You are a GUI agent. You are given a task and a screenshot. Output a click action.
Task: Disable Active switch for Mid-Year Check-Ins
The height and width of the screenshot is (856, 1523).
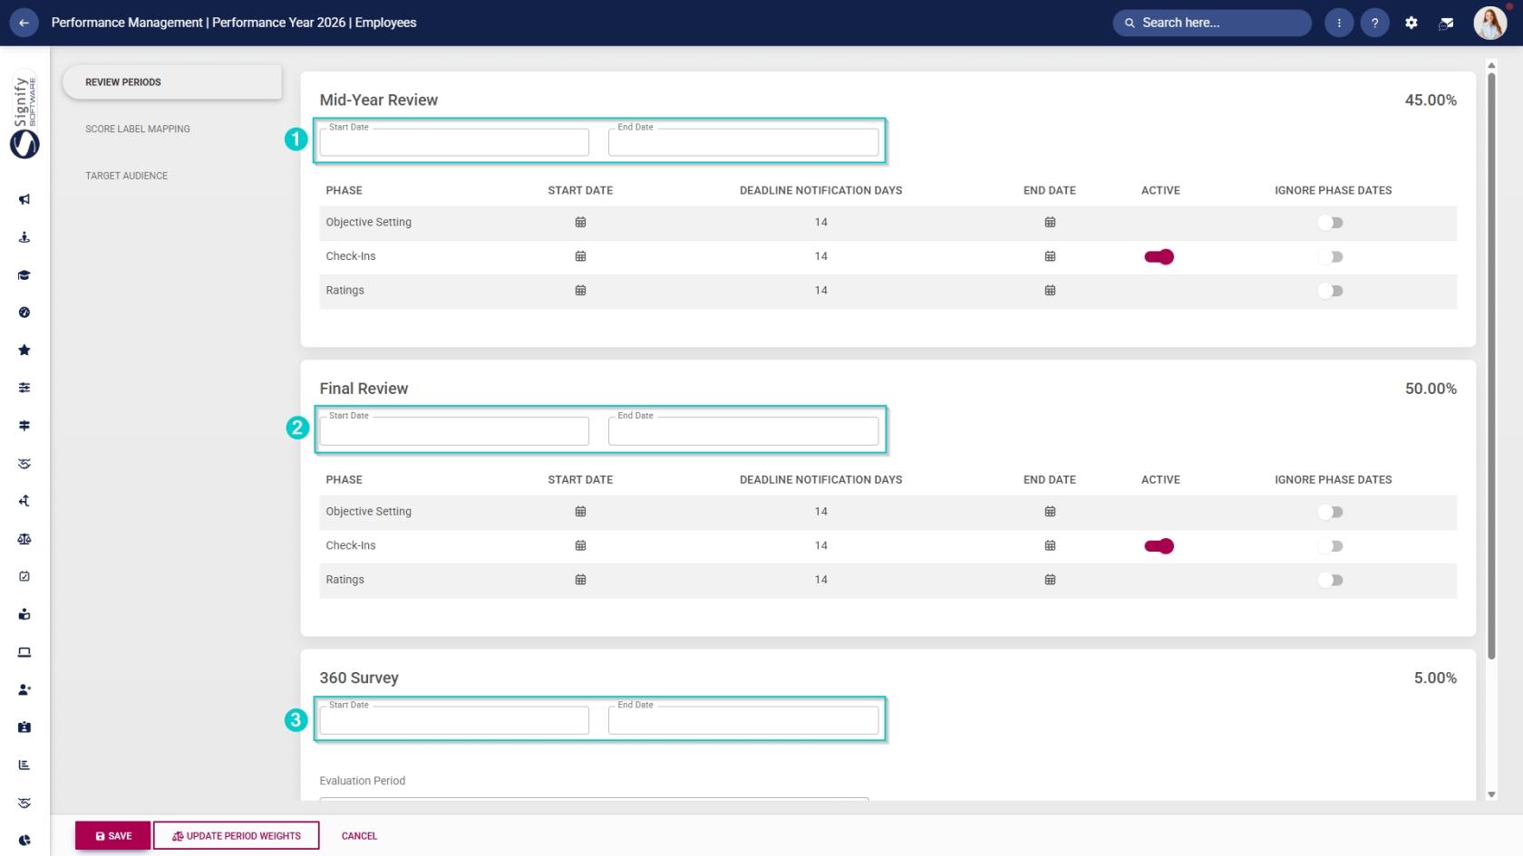[x=1159, y=257]
